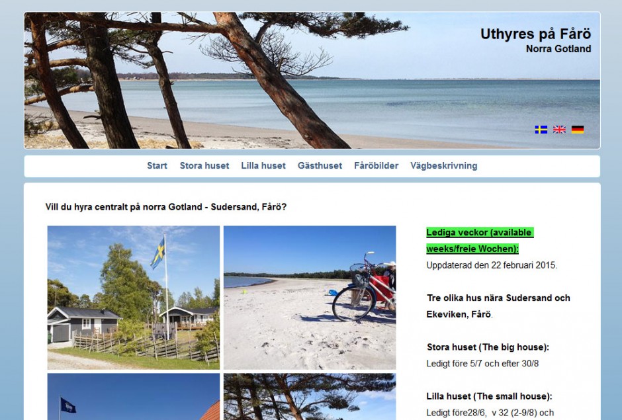Switch language with the German flag icon
This screenshot has height=420, width=622.
(x=578, y=130)
